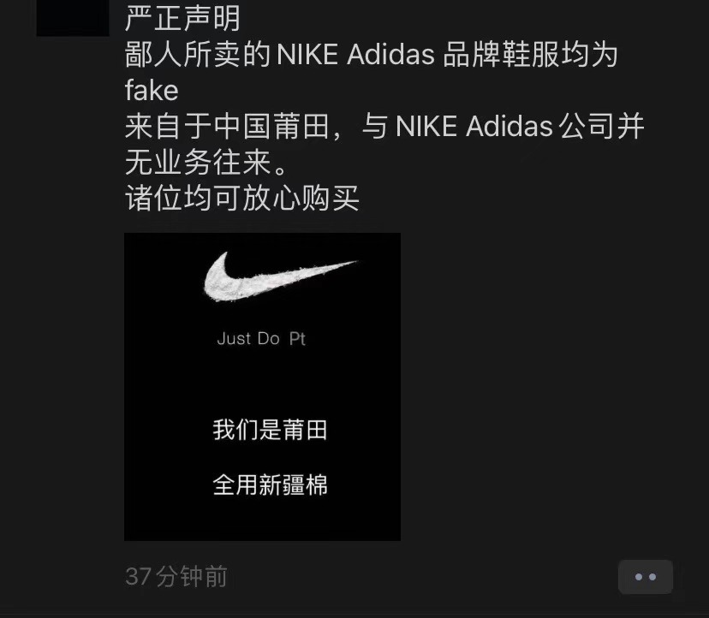Tap the poster's black avatar picture

[x=73, y=18]
